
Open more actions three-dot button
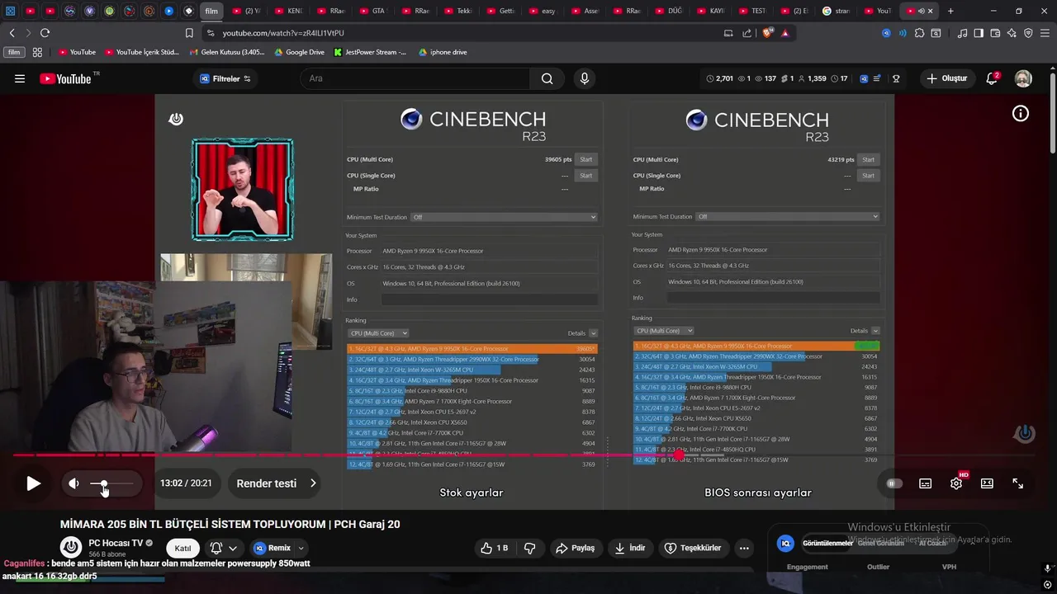pyautogui.click(x=744, y=548)
